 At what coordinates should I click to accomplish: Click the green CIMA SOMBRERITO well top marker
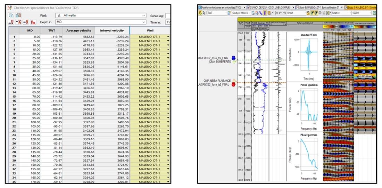click(x=234, y=62)
